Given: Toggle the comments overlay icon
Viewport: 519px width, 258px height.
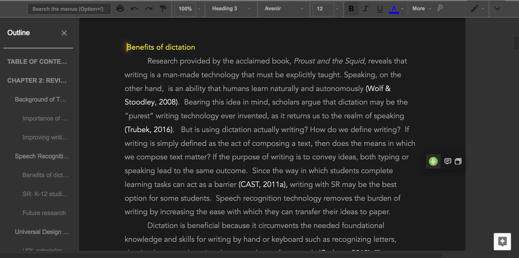Looking at the screenshot, I should pyautogui.click(x=448, y=161).
